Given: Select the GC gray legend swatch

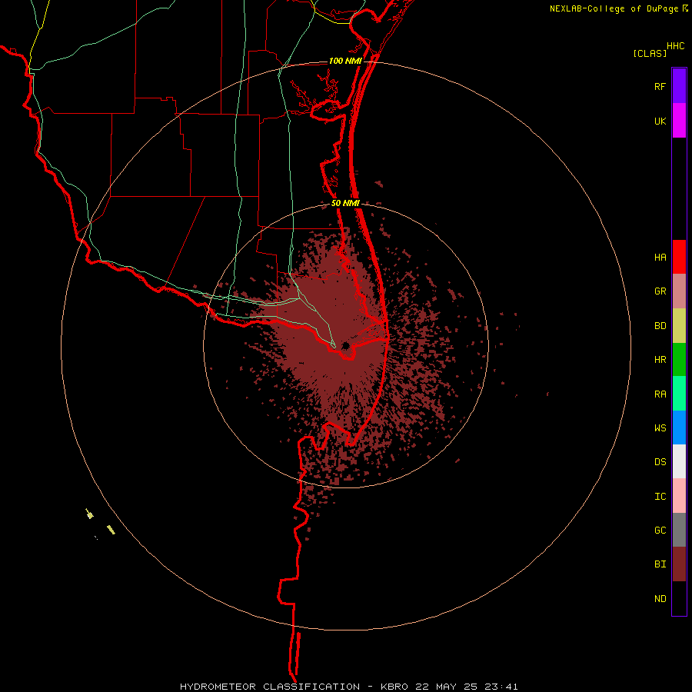Looking at the screenshot, I should (x=679, y=530).
